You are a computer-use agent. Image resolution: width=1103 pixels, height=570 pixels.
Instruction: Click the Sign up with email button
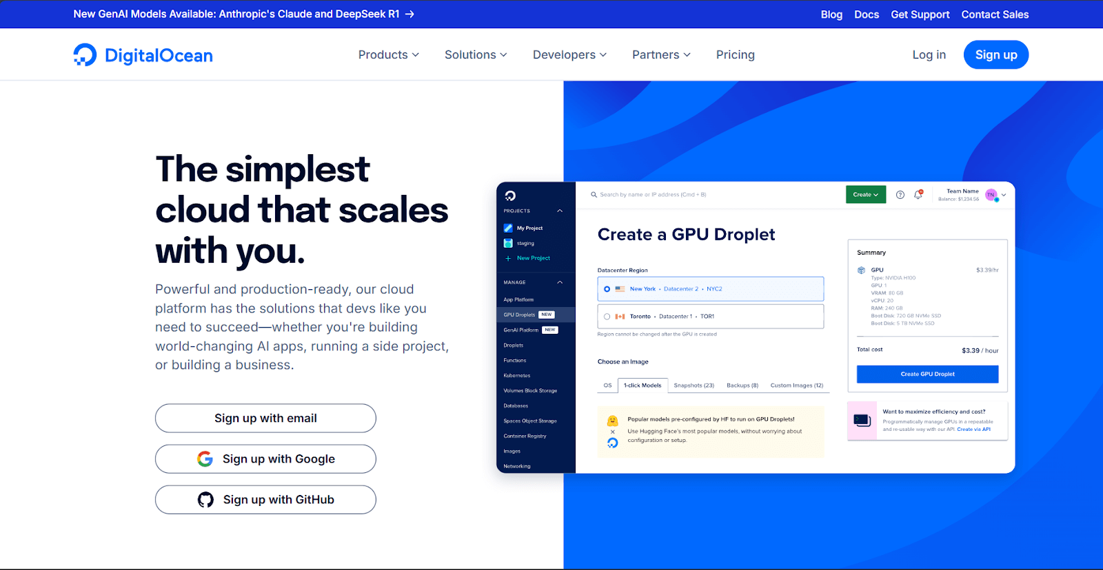tap(265, 419)
